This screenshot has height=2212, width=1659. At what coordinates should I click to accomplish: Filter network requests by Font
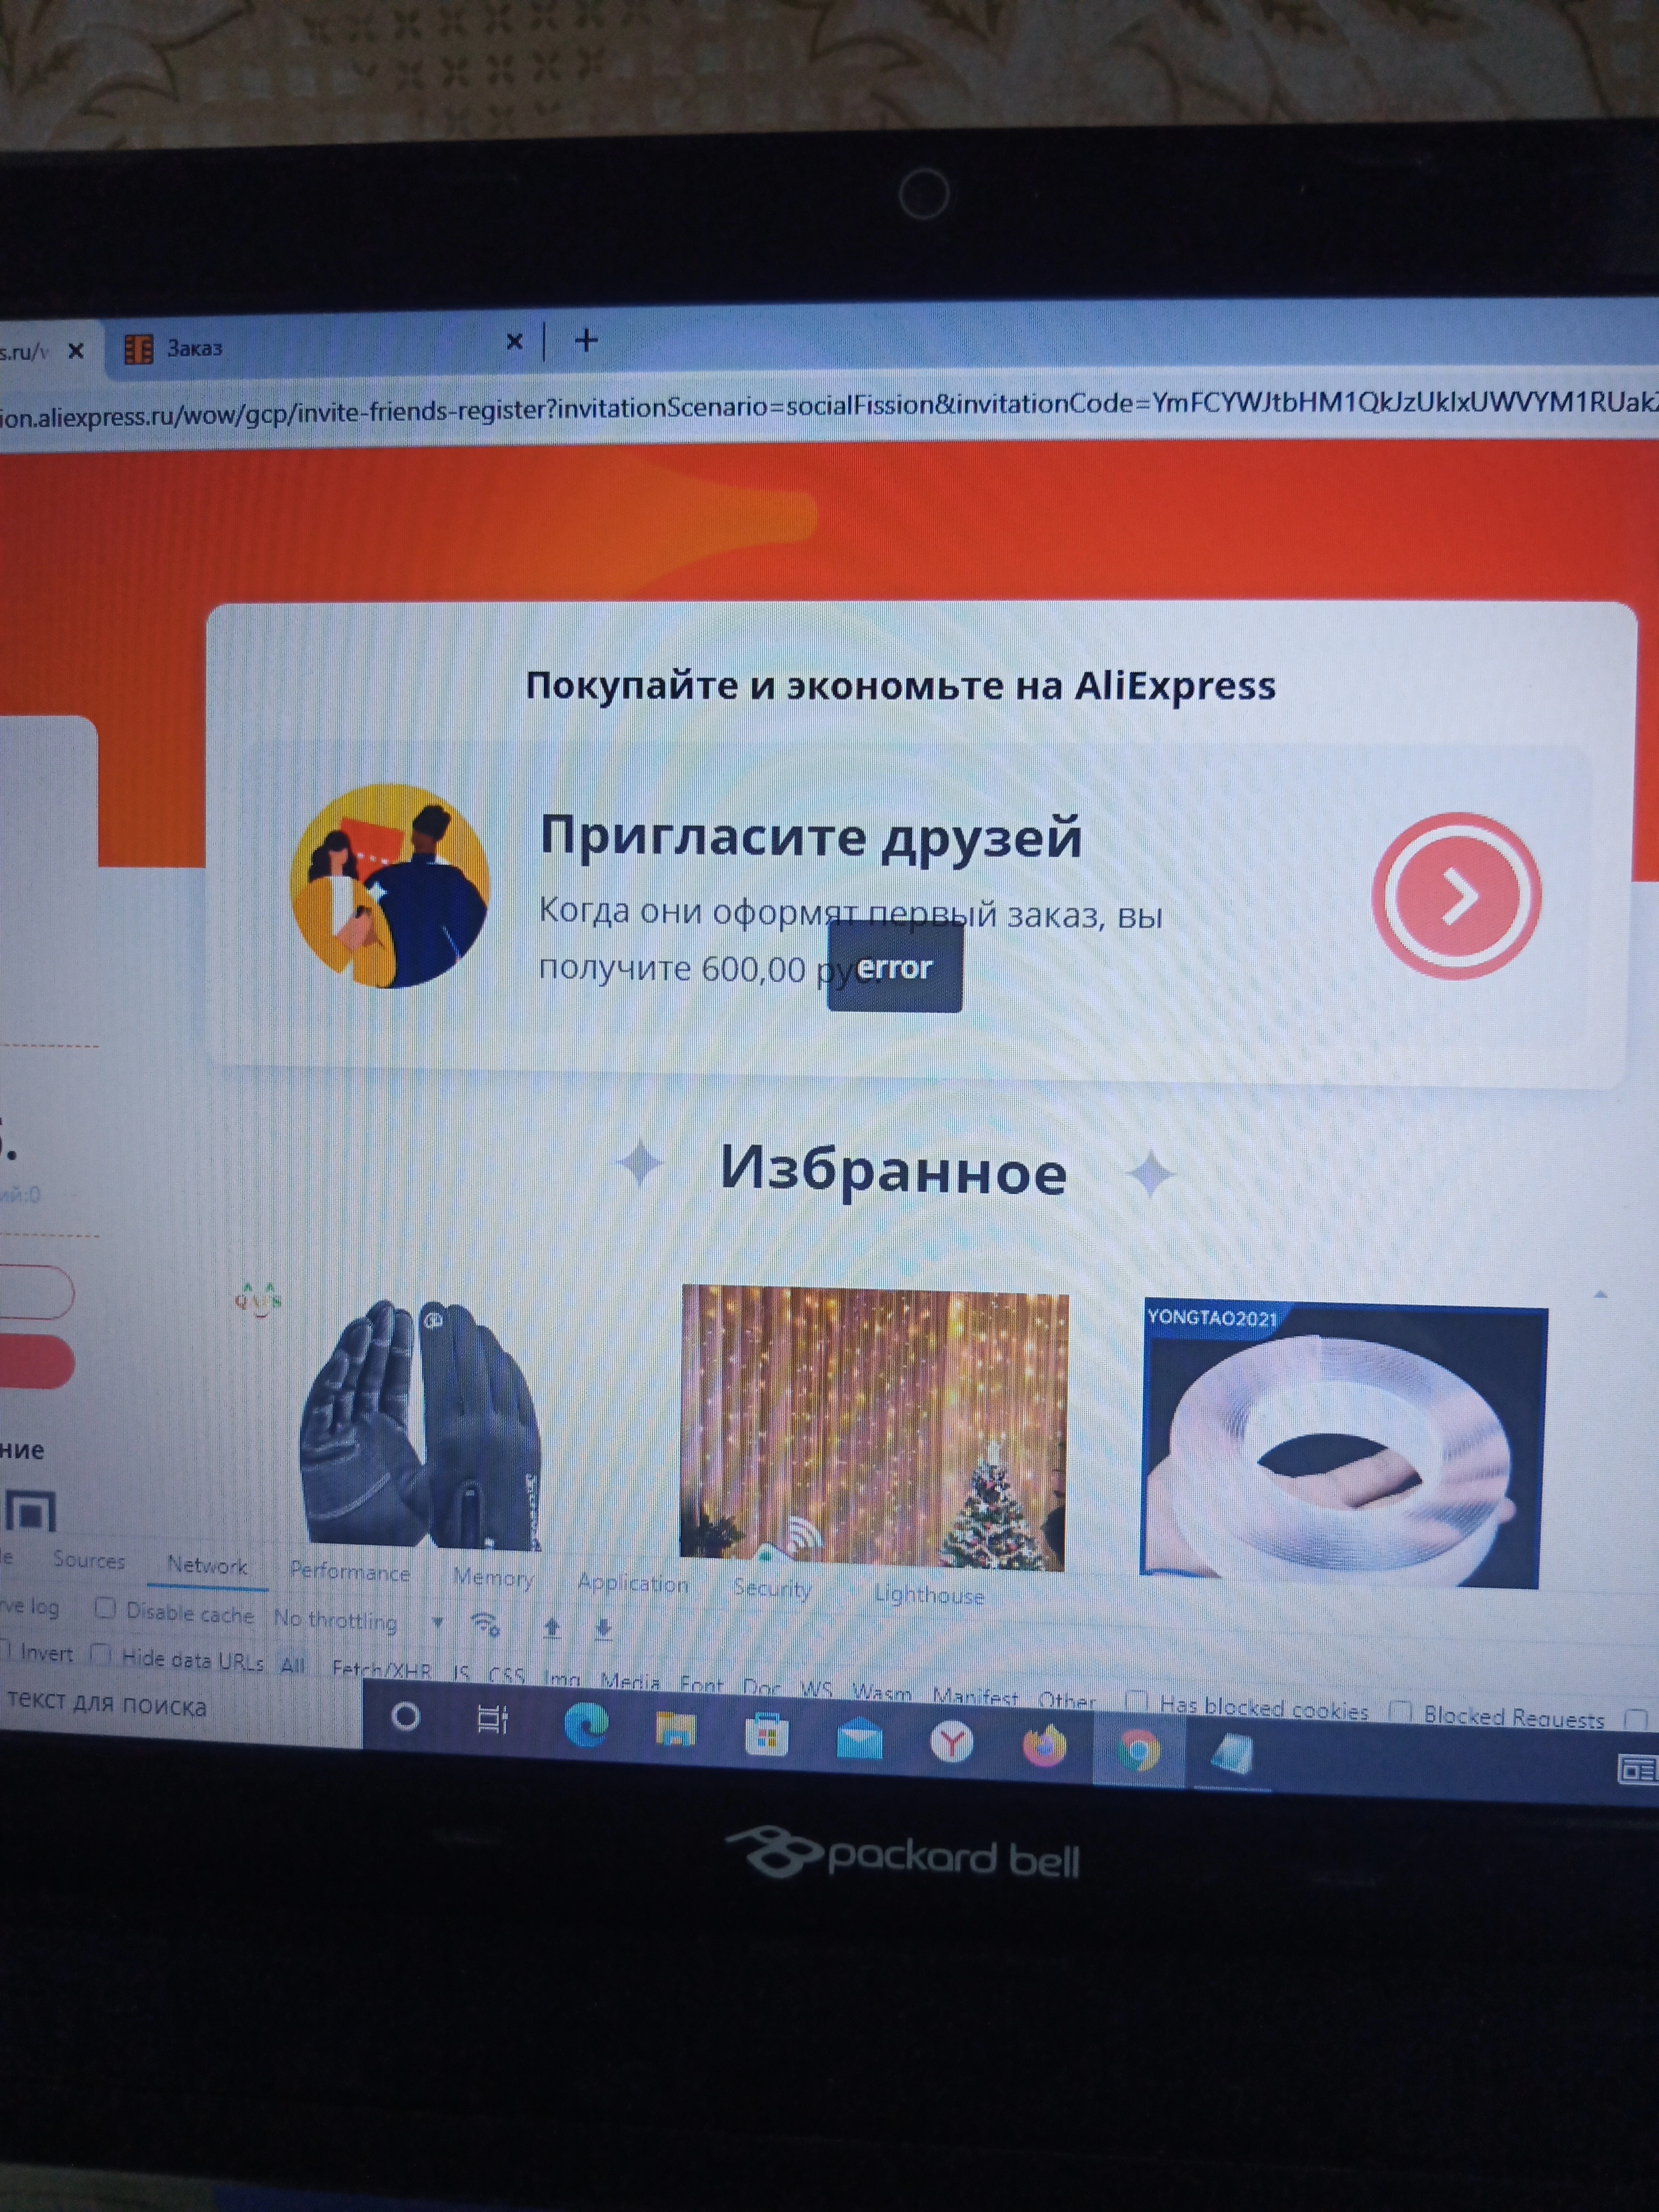point(701,1684)
